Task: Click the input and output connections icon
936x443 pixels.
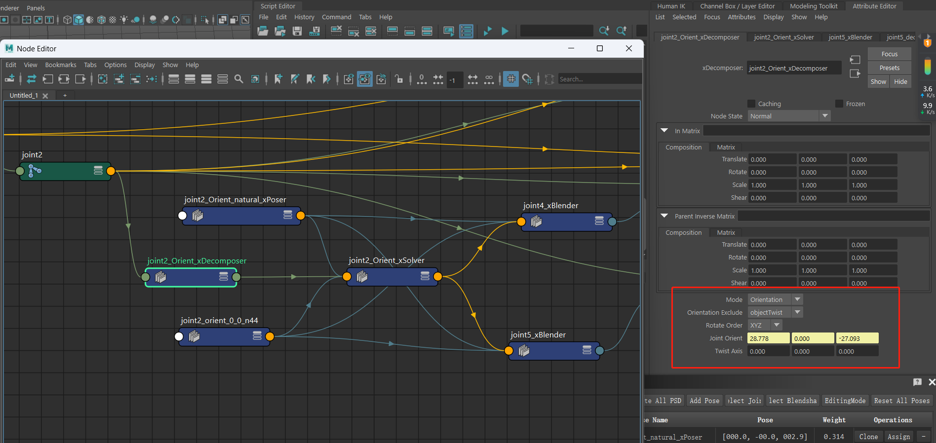Action: click(x=64, y=79)
